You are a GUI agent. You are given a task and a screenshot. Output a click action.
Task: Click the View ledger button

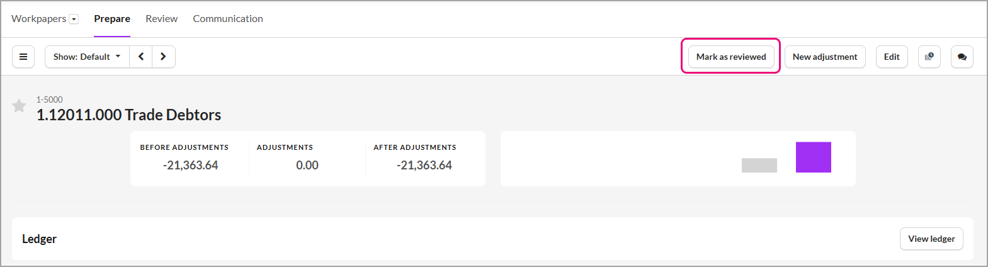[931, 239]
